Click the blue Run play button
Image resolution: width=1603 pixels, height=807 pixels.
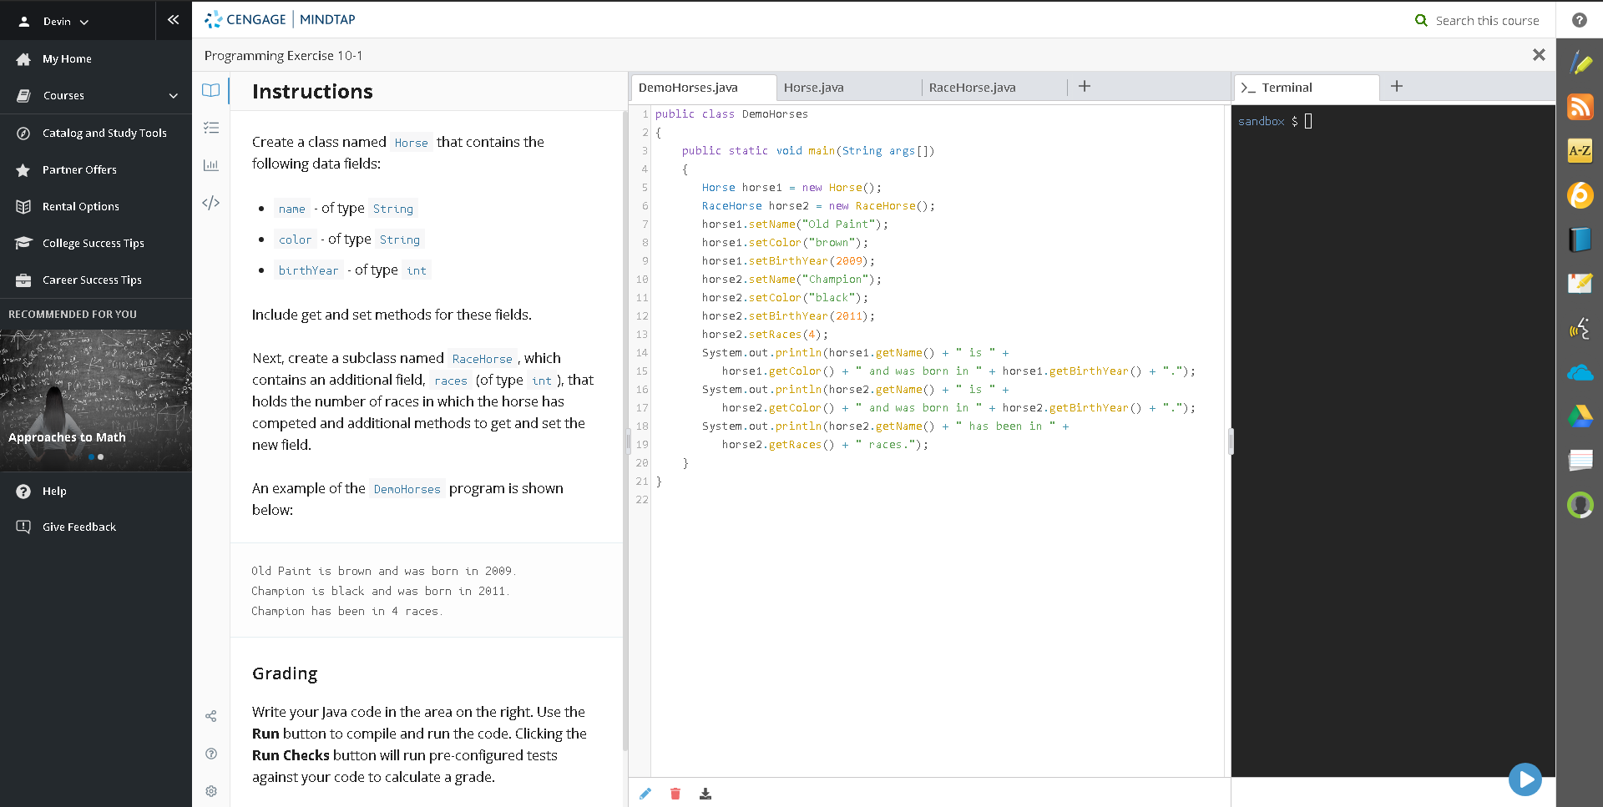tap(1525, 779)
